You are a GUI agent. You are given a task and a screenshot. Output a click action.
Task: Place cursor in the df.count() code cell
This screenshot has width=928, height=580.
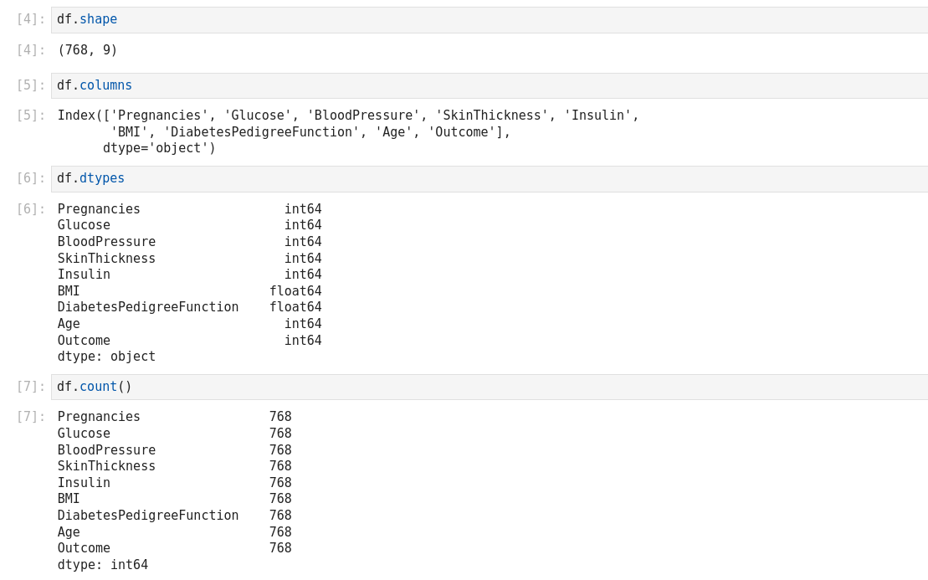tap(489, 387)
